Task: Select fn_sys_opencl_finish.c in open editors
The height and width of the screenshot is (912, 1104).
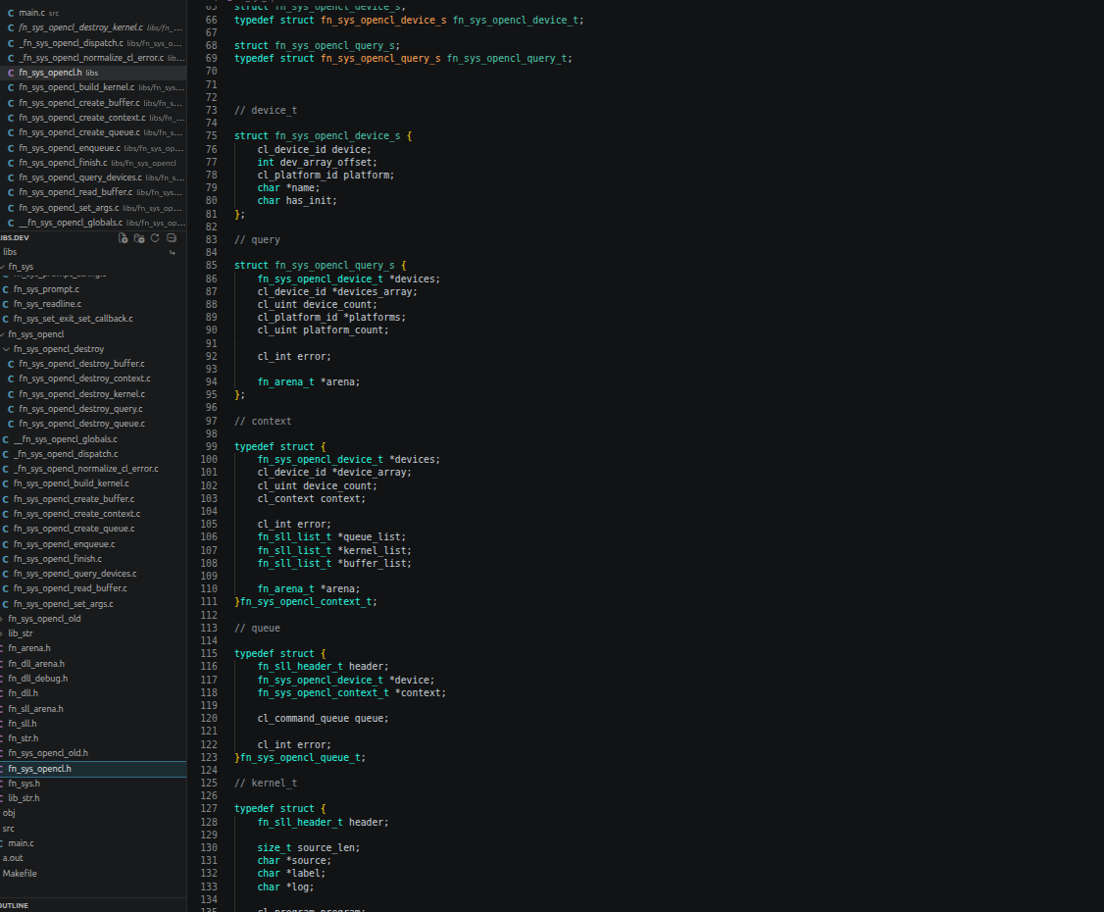Action: click(x=93, y=163)
